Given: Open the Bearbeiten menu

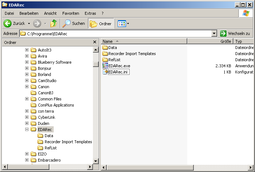Looking at the screenshot, I should 29,13.
